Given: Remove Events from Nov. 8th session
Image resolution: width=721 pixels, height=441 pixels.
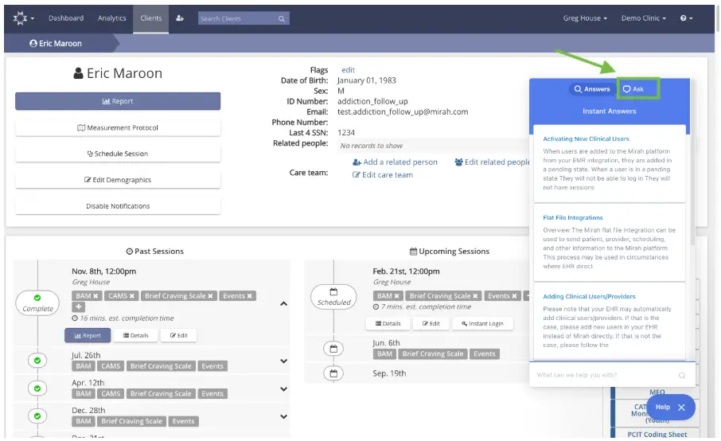Looking at the screenshot, I should tap(250, 296).
